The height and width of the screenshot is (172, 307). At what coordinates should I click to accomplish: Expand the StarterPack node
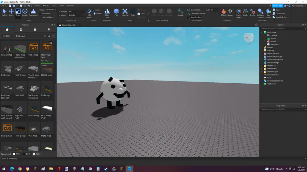click(262, 69)
